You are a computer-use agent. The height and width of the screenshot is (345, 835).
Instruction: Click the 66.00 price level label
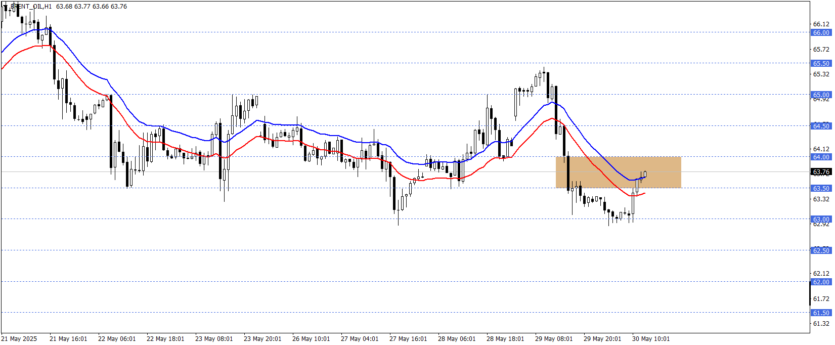(821, 32)
